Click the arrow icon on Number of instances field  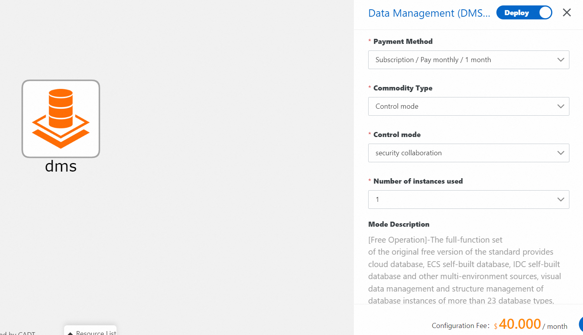560,199
